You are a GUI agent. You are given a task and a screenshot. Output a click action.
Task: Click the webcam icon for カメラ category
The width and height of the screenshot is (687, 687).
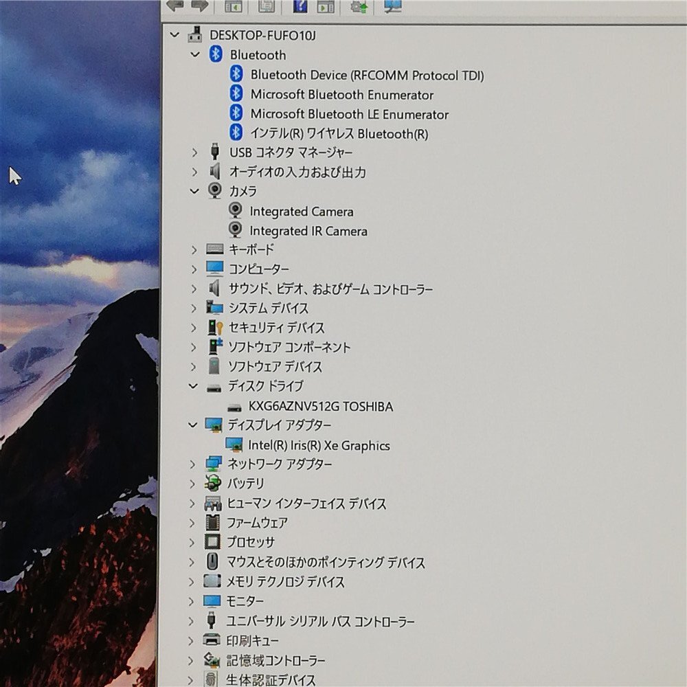tap(214, 190)
